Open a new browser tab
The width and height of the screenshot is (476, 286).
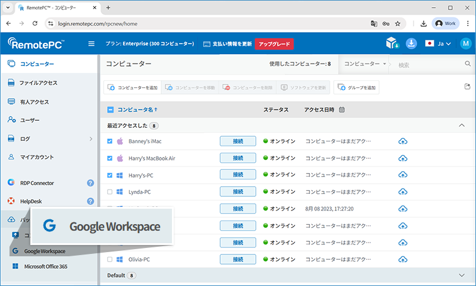click(108, 8)
